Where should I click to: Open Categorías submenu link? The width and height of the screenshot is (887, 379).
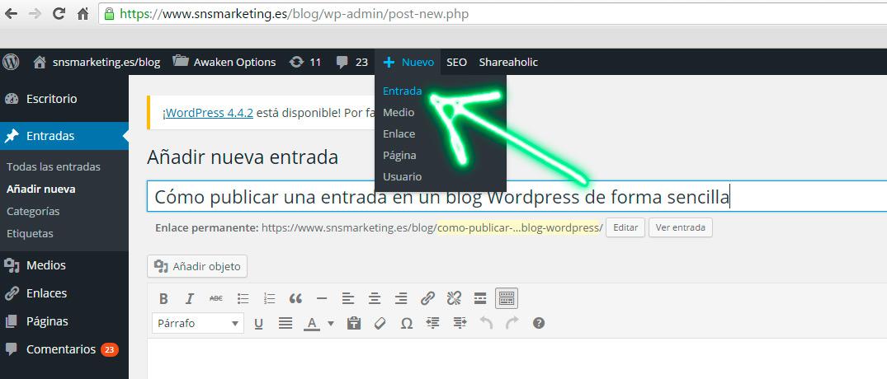[x=33, y=211]
